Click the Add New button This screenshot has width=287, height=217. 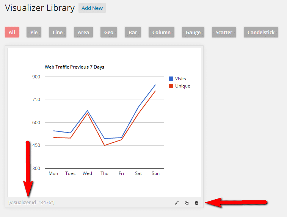(92, 8)
